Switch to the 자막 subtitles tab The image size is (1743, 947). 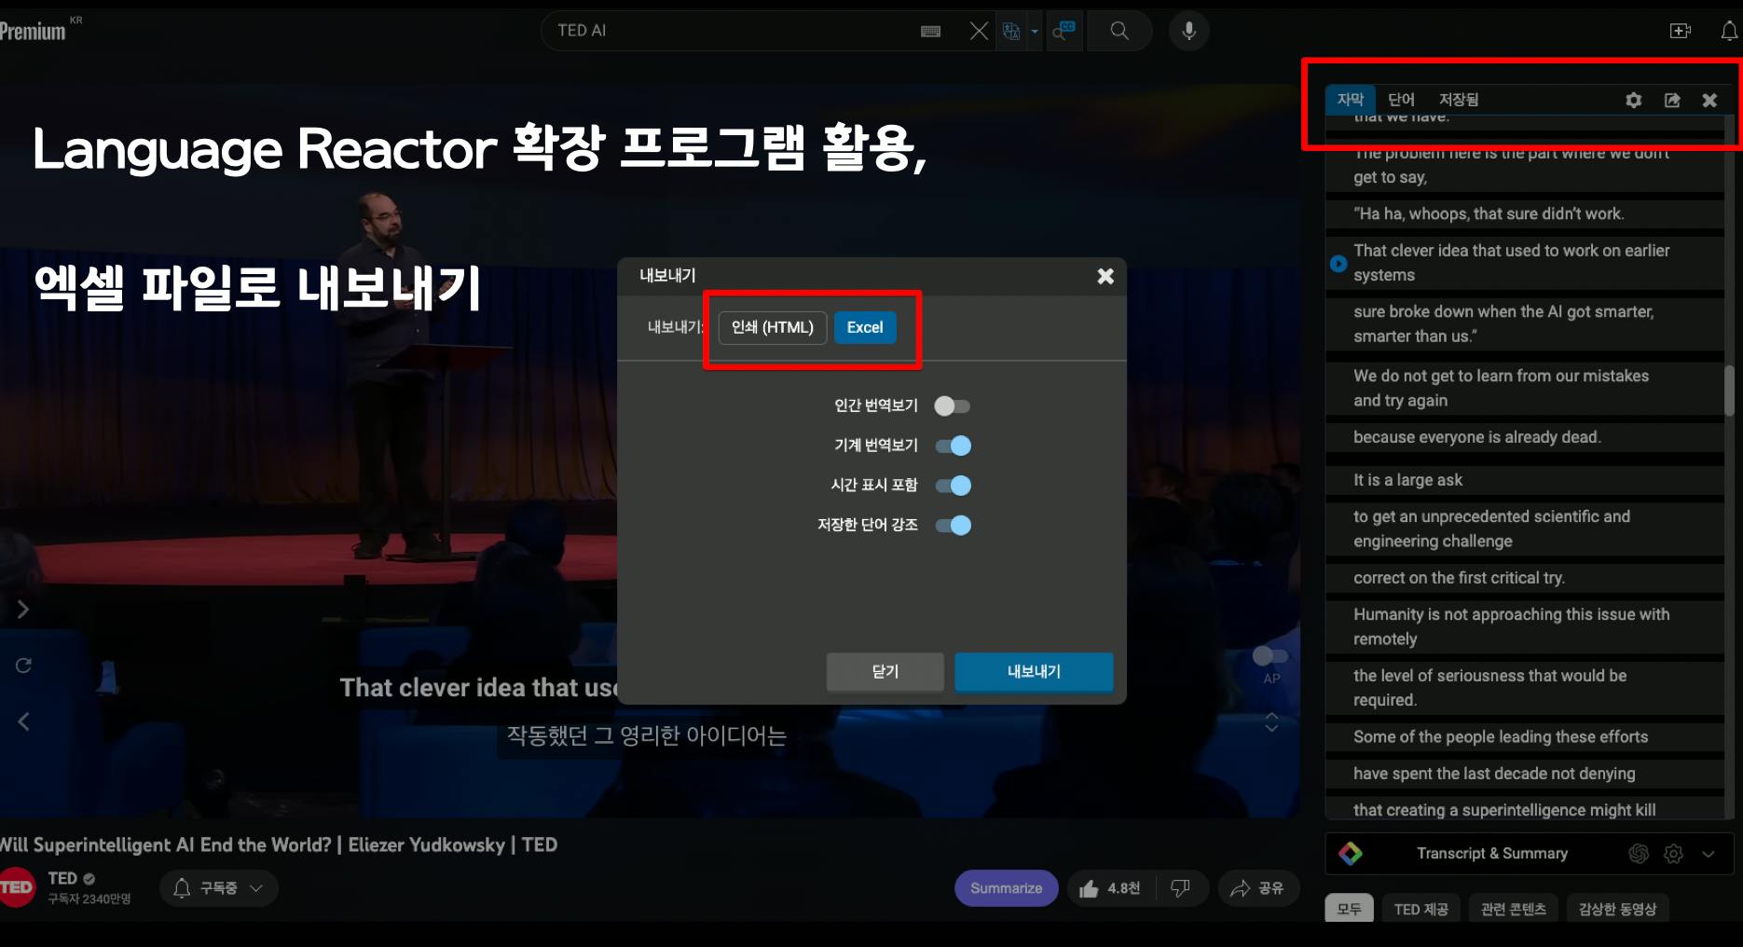[1351, 99]
